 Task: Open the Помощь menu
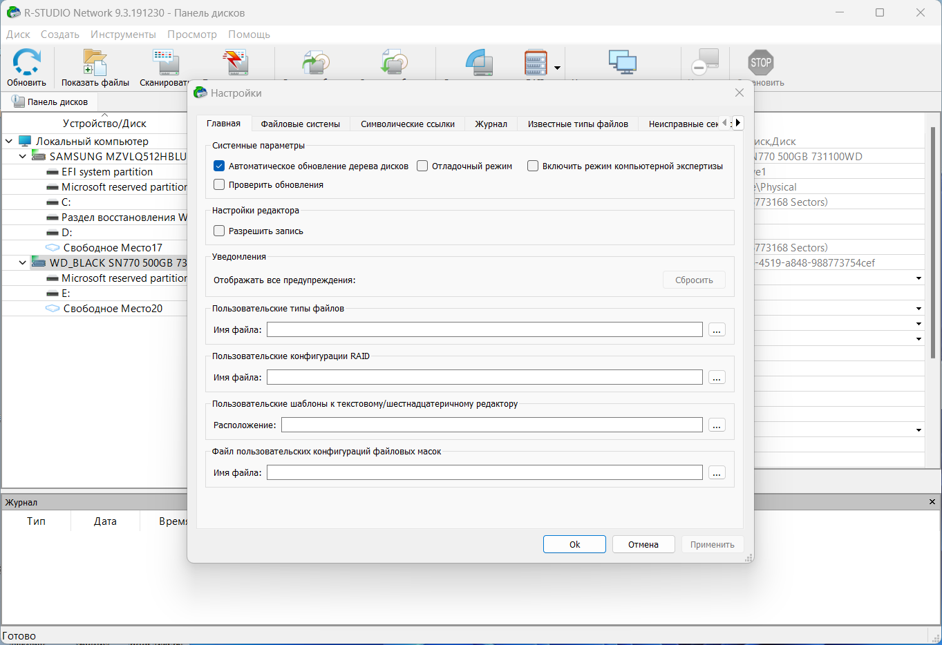click(249, 35)
